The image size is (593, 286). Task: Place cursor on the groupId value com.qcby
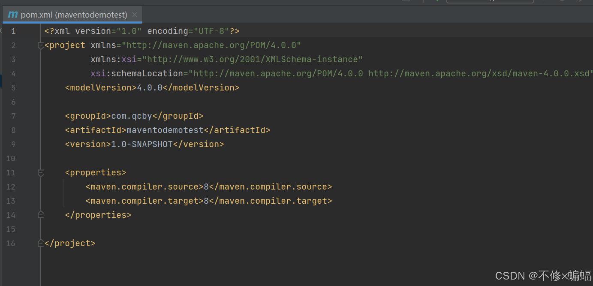131,116
